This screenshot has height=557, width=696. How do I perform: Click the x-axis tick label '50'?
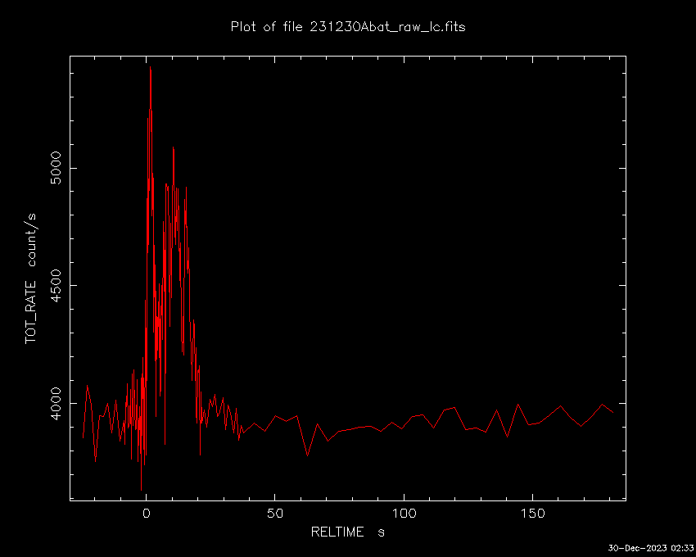pyautogui.click(x=275, y=514)
